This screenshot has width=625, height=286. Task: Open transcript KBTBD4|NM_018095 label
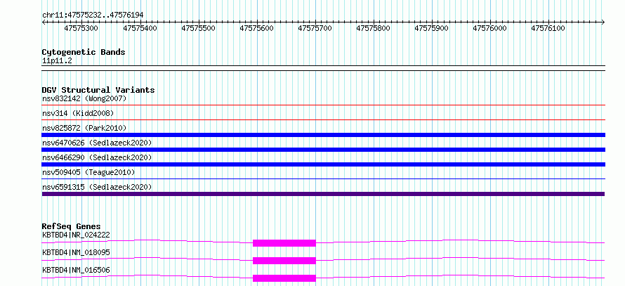tap(76, 252)
